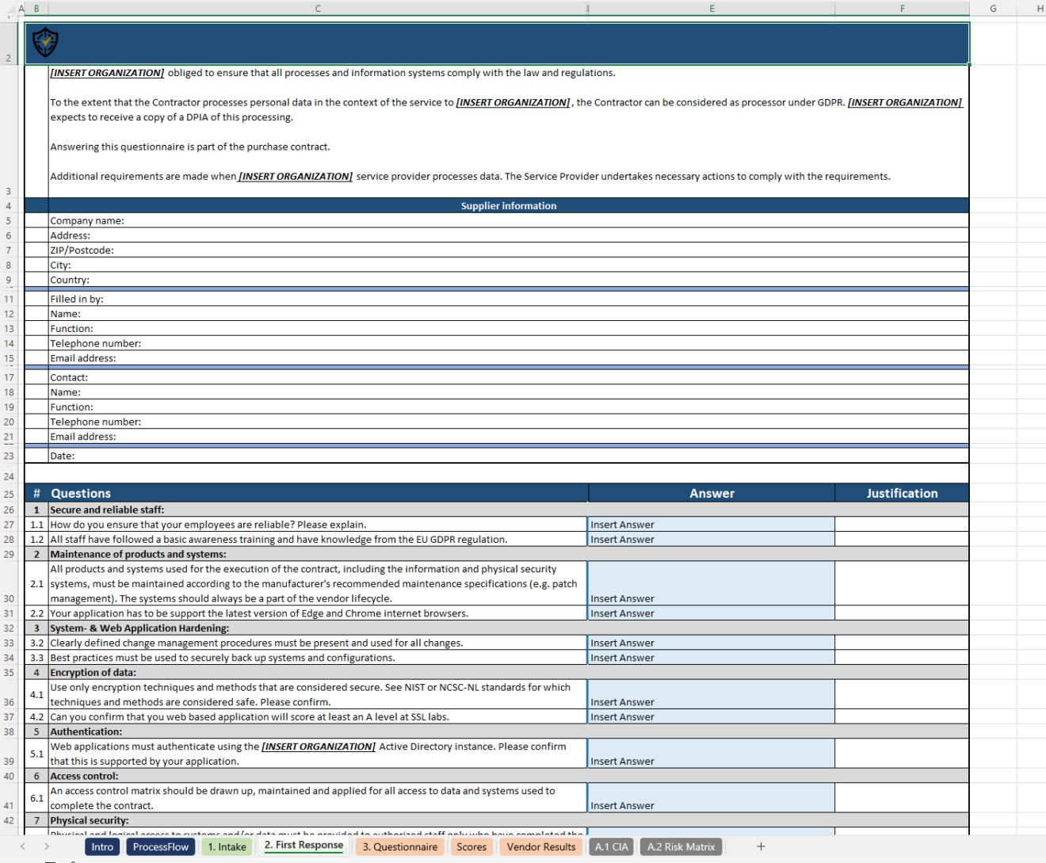
Task: Open the A.2 Risk Matrix sheet
Action: tap(680, 846)
